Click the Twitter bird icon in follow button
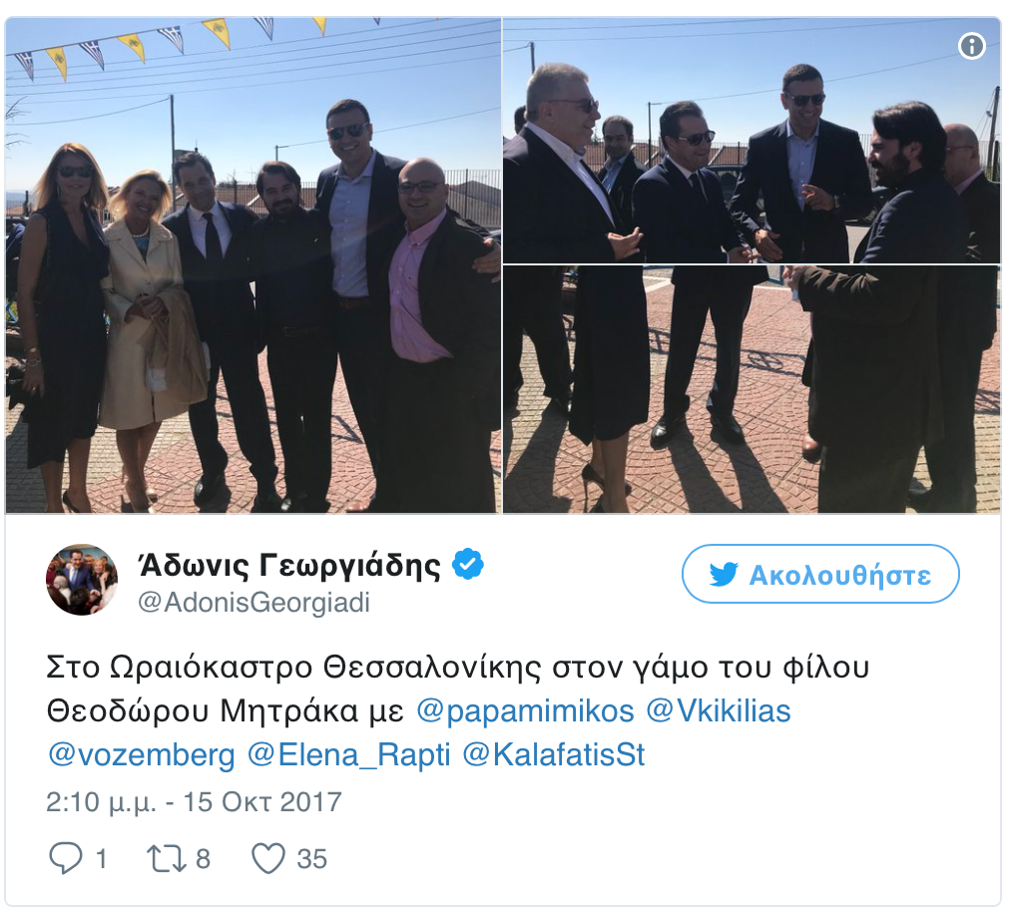Image resolution: width=1016 pixels, height=922 pixels. [x=724, y=574]
